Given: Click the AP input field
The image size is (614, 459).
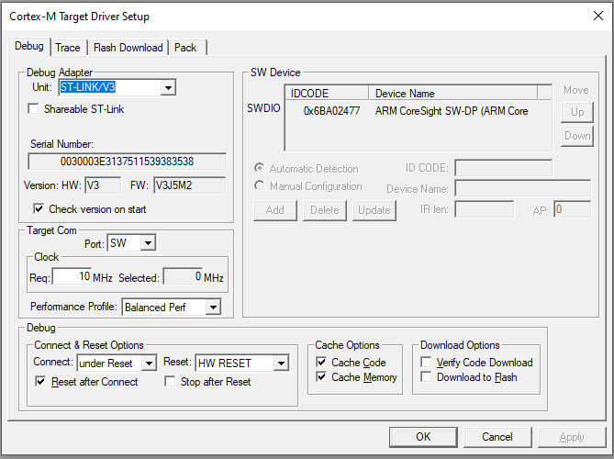Looking at the screenshot, I should click(x=572, y=209).
